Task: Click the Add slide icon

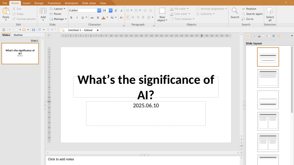Action: tap(43, 11)
